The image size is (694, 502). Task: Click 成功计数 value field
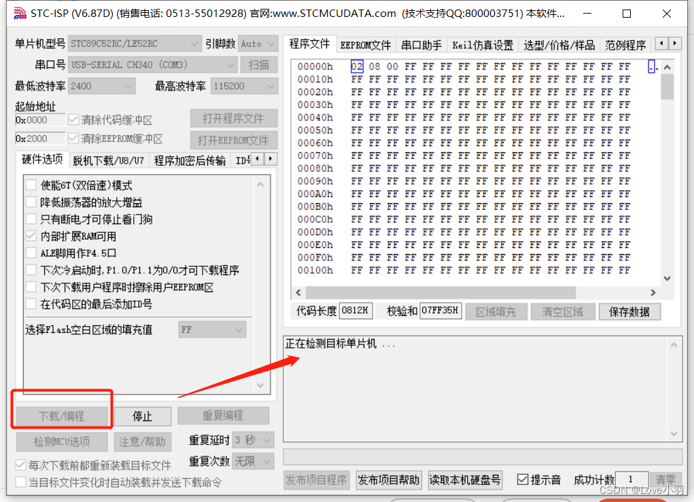631,480
